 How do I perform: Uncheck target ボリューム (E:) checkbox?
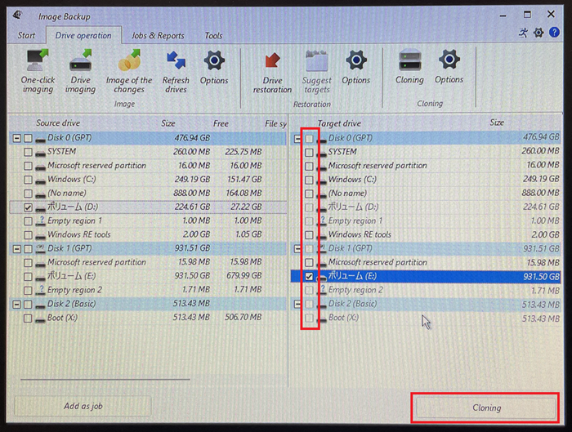pos(309,277)
